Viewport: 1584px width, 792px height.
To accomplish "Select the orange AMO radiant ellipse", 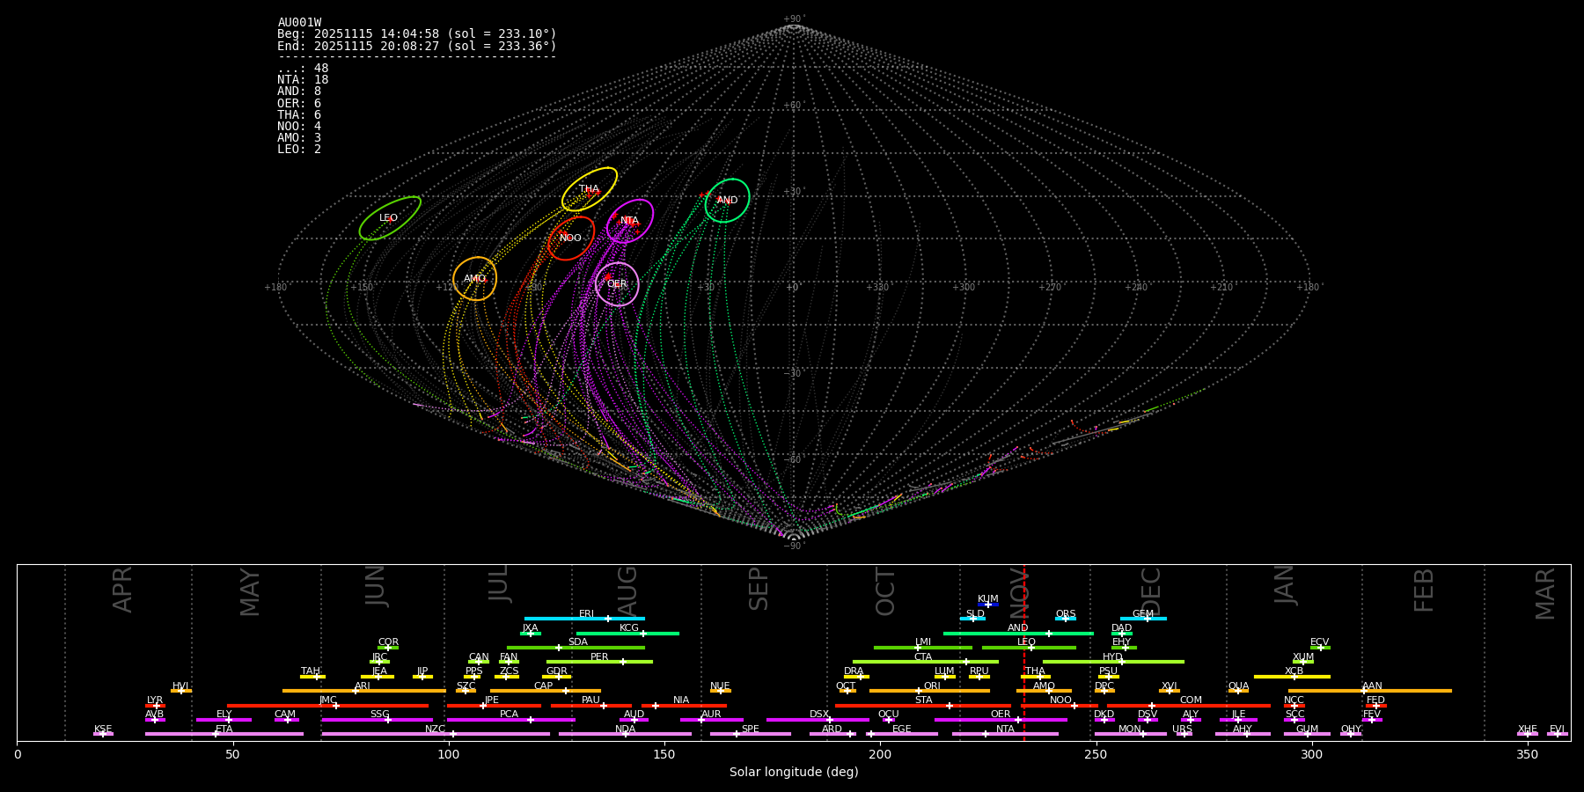I will [x=474, y=279].
